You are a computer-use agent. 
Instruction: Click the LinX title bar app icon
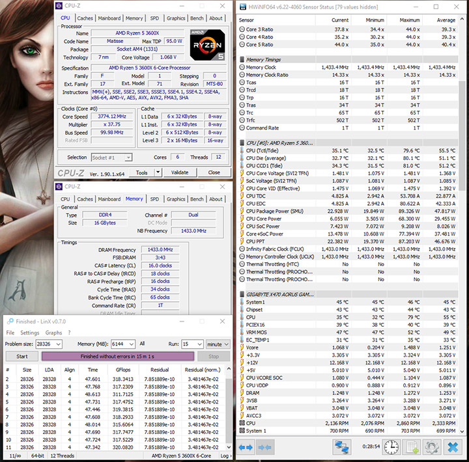pos(10,321)
